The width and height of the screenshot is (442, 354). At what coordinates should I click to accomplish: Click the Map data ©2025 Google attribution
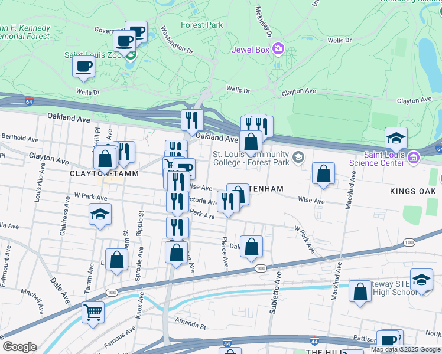click(406, 349)
